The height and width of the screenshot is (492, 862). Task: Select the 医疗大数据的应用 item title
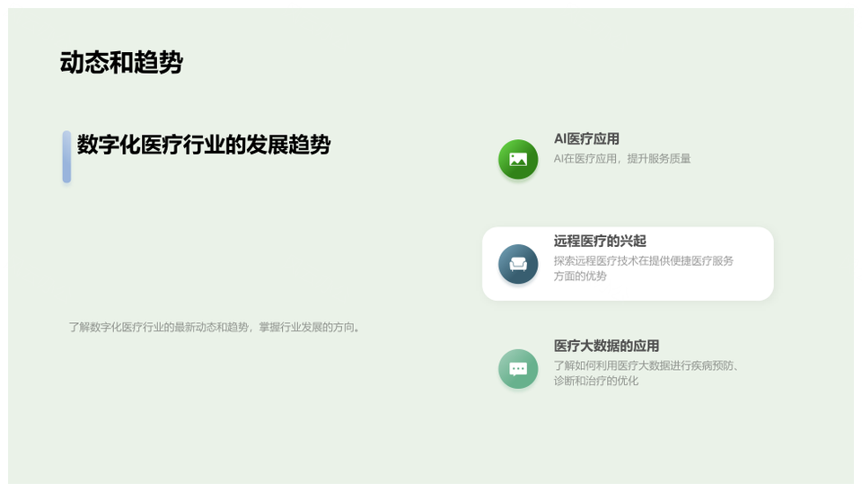(x=606, y=346)
